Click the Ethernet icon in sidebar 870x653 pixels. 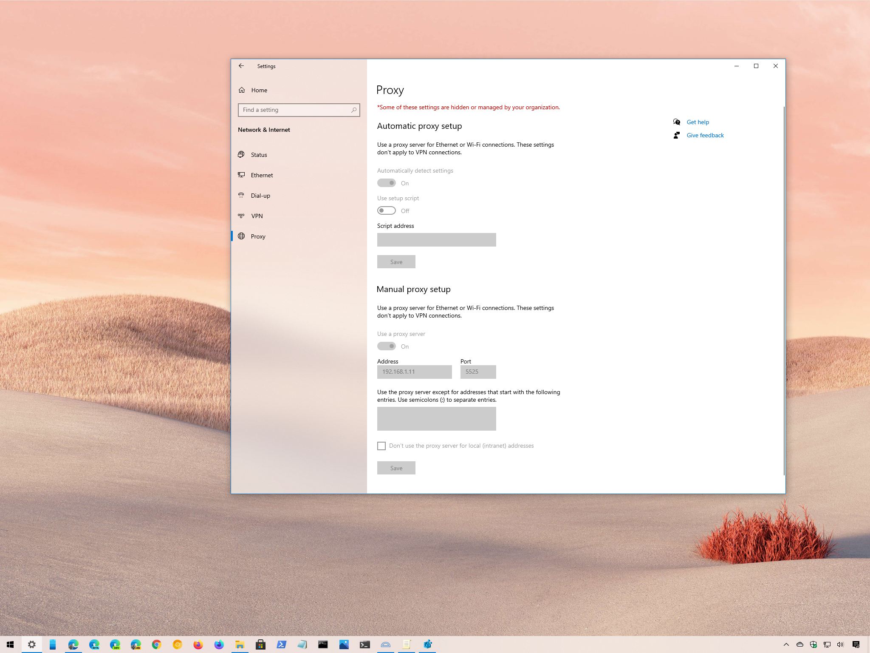pos(243,175)
